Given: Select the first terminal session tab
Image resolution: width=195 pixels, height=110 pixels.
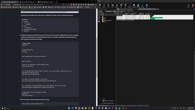Looking at the screenshot, I should coord(129,9).
